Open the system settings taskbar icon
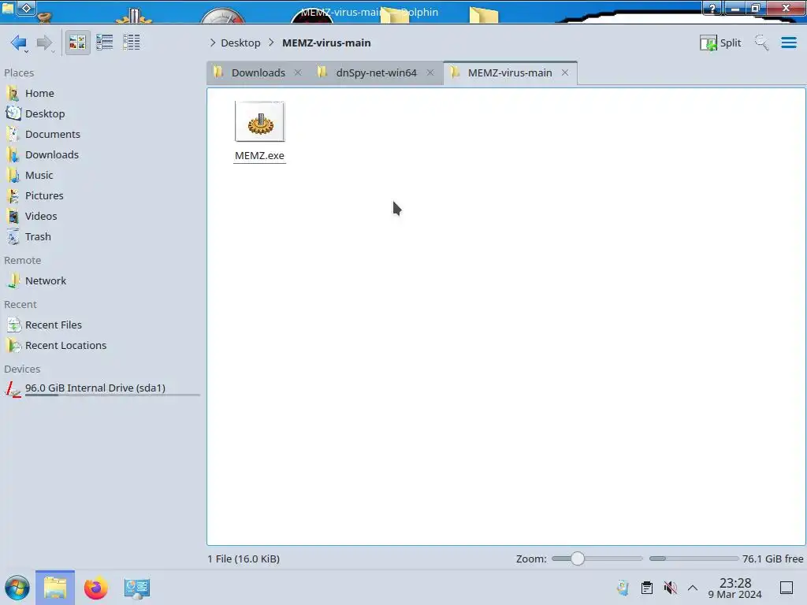 [x=137, y=588]
